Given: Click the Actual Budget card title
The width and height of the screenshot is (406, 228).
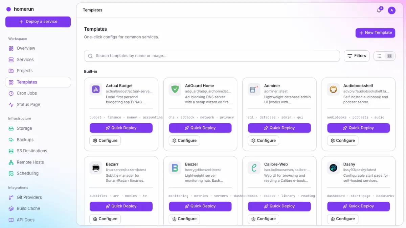Looking at the screenshot, I should click(x=119, y=86).
